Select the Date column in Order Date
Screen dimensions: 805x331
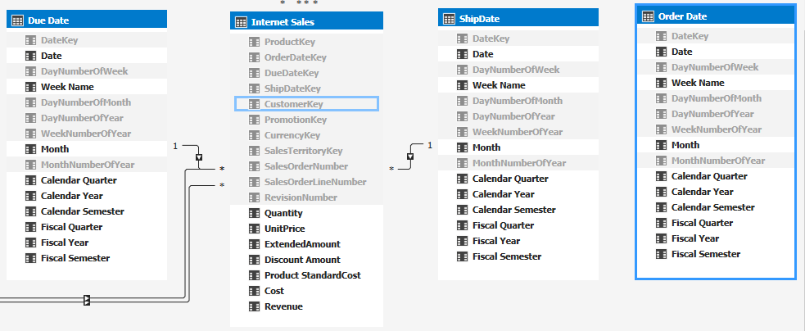click(x=681, y=52)
